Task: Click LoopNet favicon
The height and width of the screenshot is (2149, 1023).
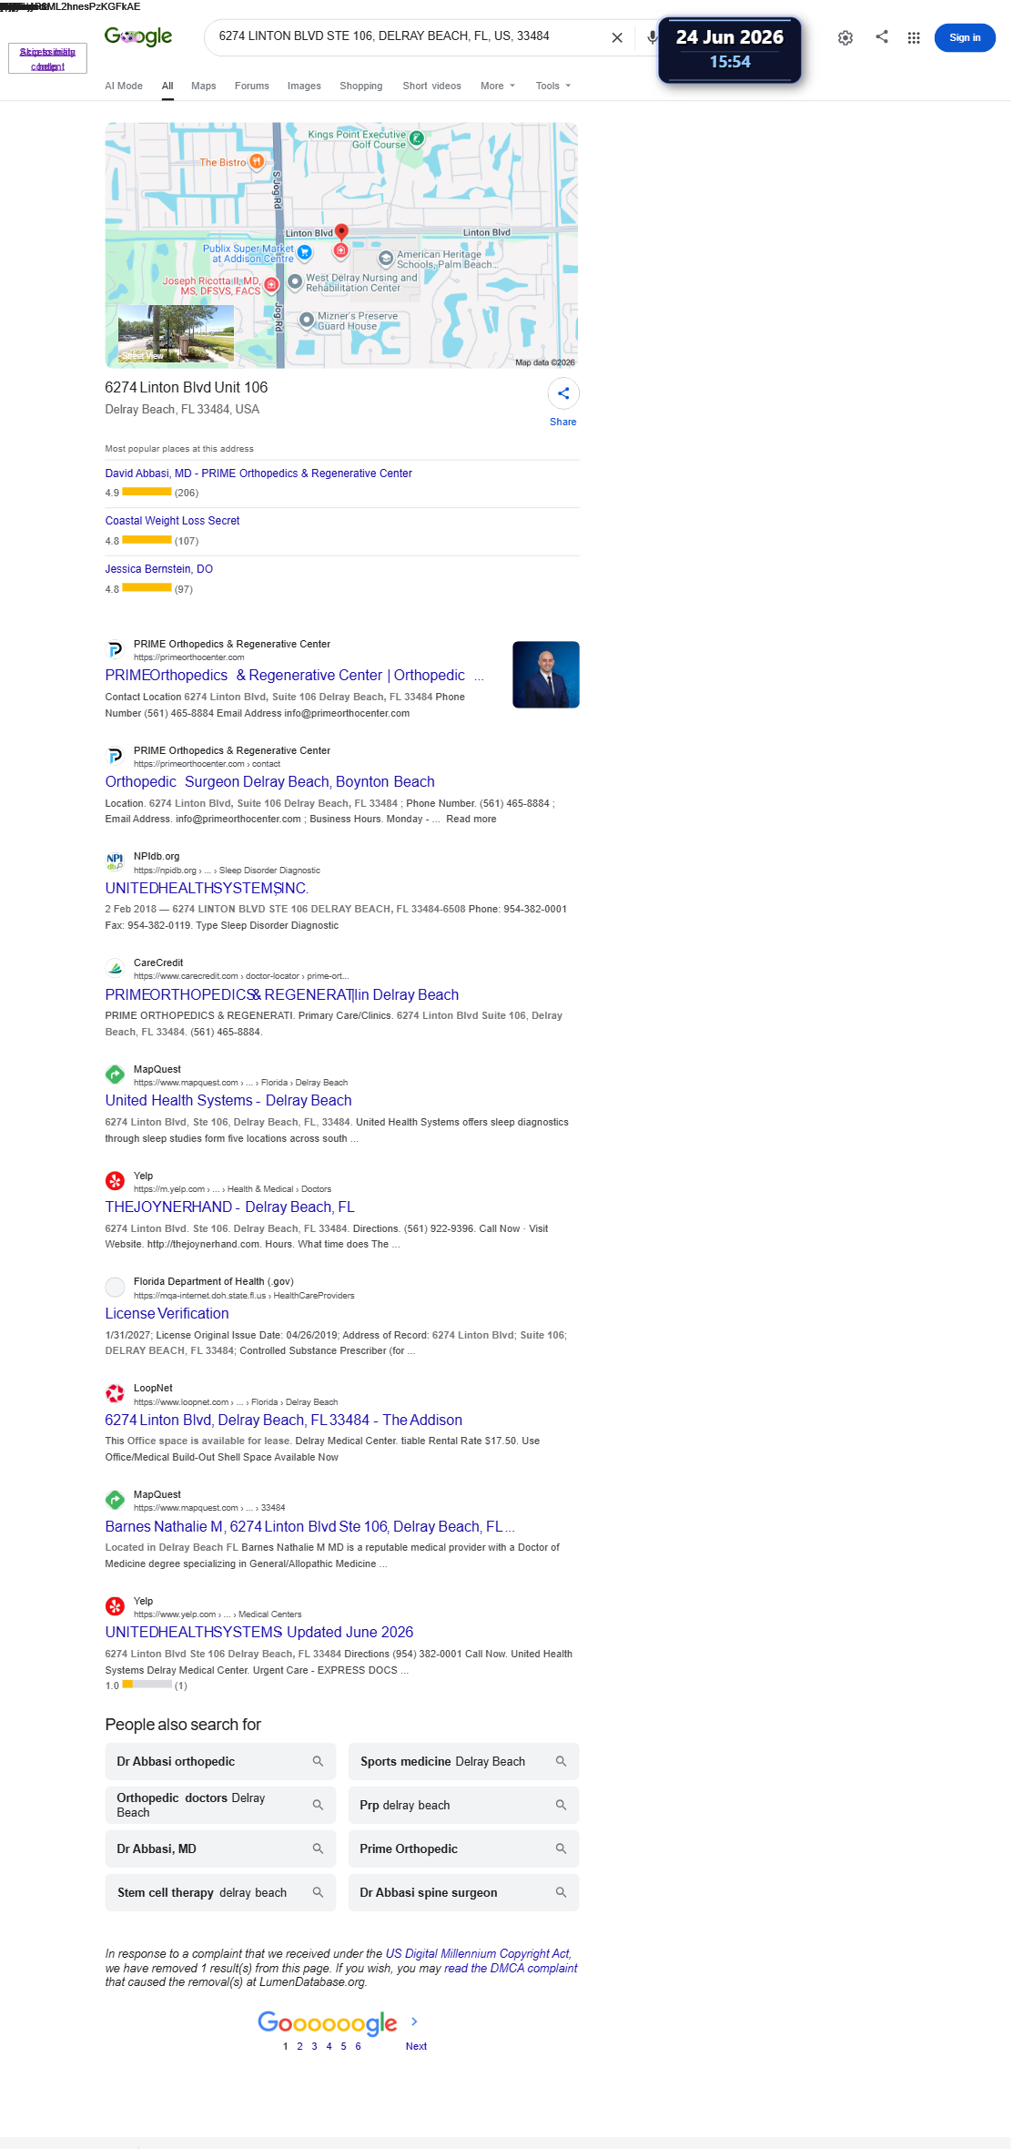Action: tap(115, 1393)
